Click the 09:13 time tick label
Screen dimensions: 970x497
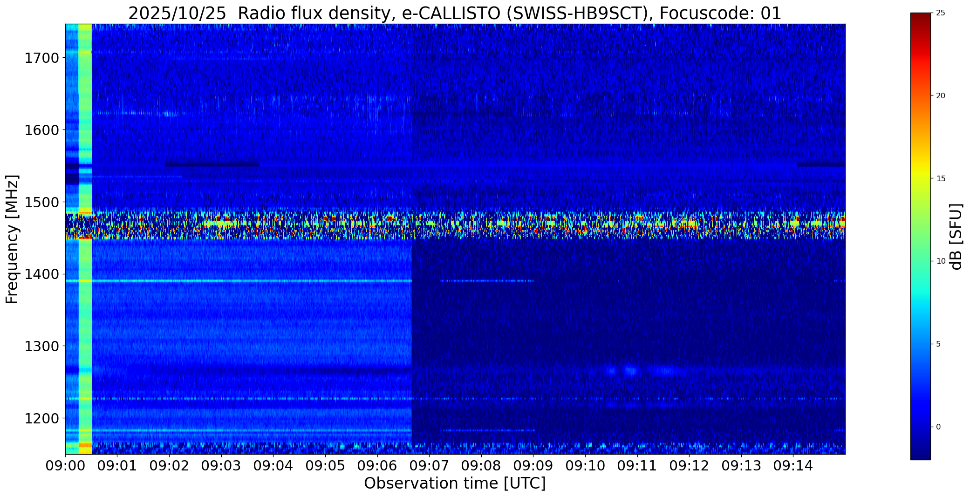(741, 465)
